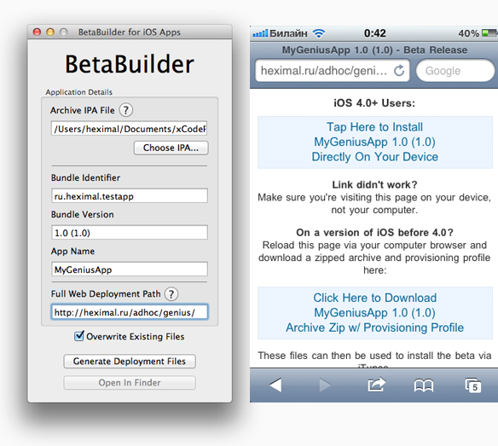The height and width of the screenshot is (446, 498).
Task: Go forward in mobile Safari toolbar
Action: coord(325,385)
